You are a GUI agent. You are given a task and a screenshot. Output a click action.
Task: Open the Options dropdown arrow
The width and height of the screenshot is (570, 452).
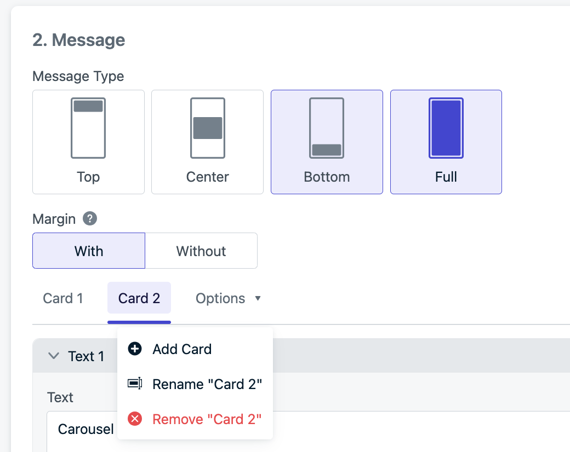point(258,298)
